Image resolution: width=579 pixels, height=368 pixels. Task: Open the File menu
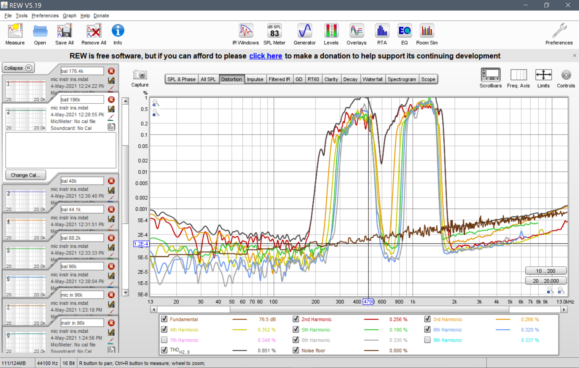click(x=8, y=16)
